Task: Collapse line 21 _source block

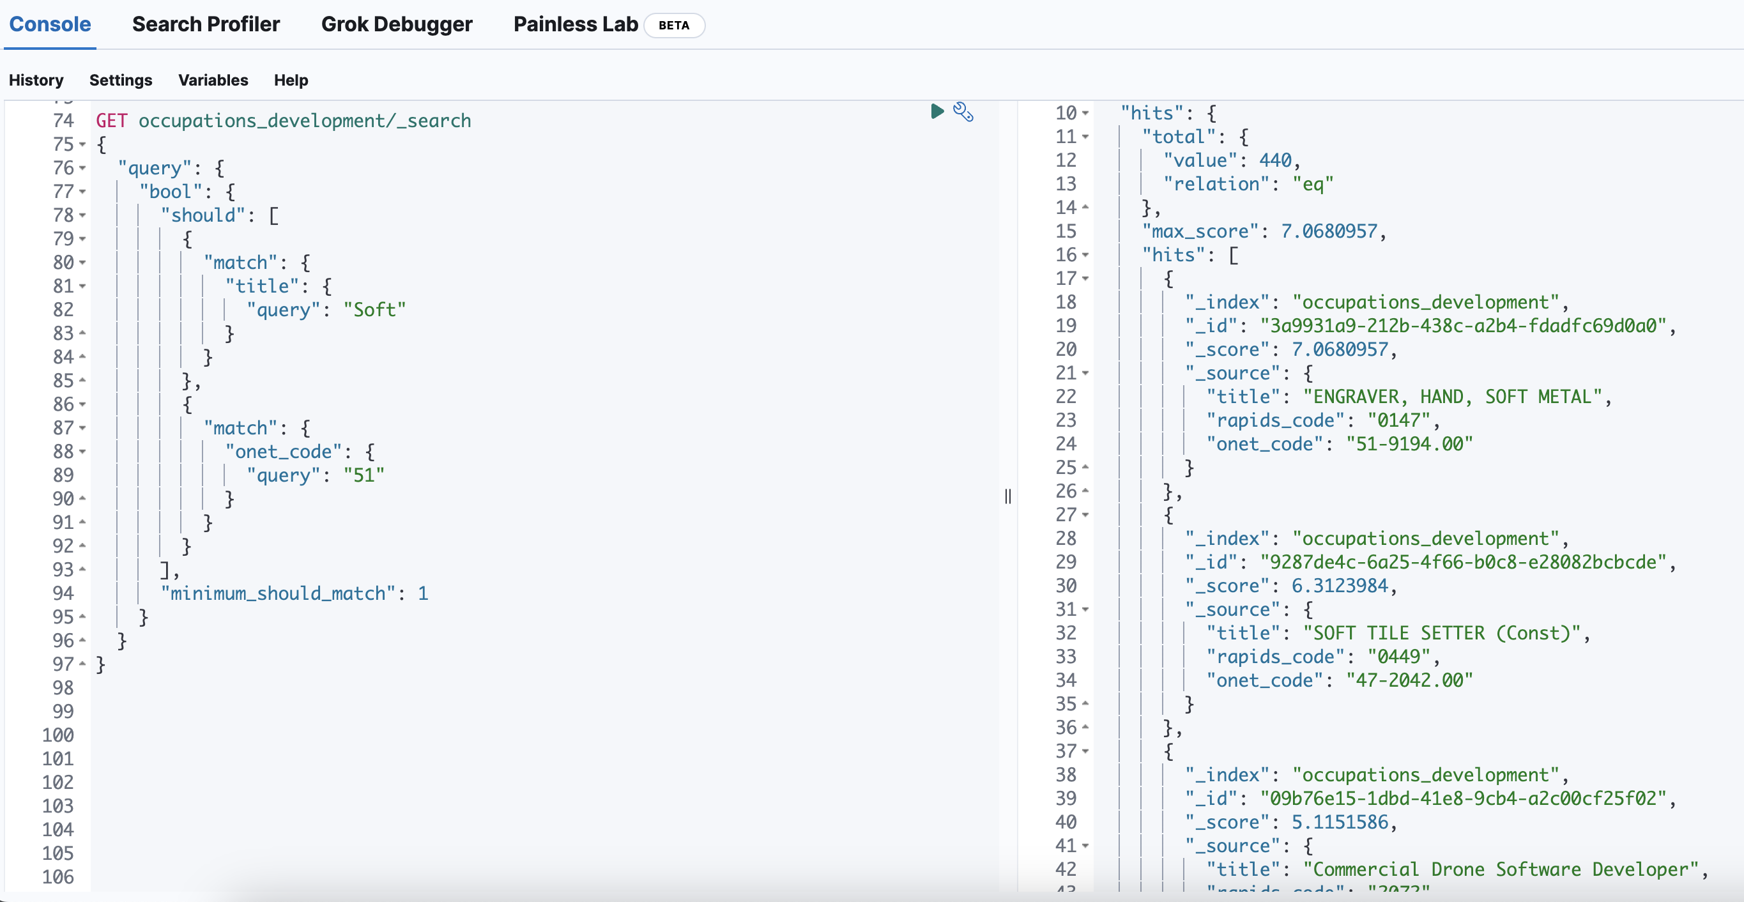Action: coord(1086,372)
